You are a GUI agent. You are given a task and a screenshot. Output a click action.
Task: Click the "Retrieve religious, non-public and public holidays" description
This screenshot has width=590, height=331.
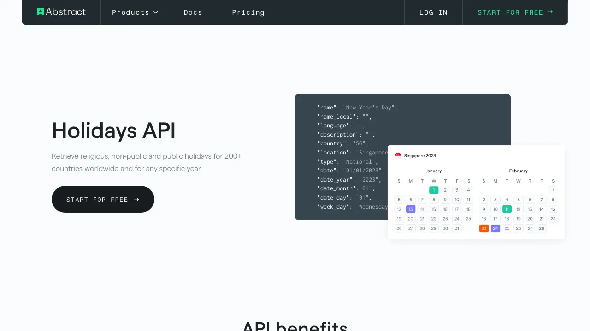tap(147, 162)
